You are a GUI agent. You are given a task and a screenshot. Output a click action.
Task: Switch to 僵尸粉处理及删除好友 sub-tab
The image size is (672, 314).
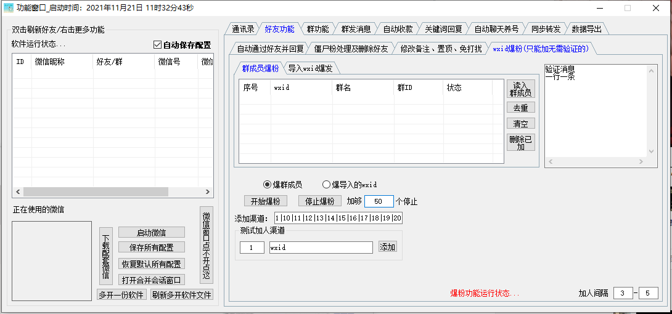pyautogui.click(x=351, y=49)
